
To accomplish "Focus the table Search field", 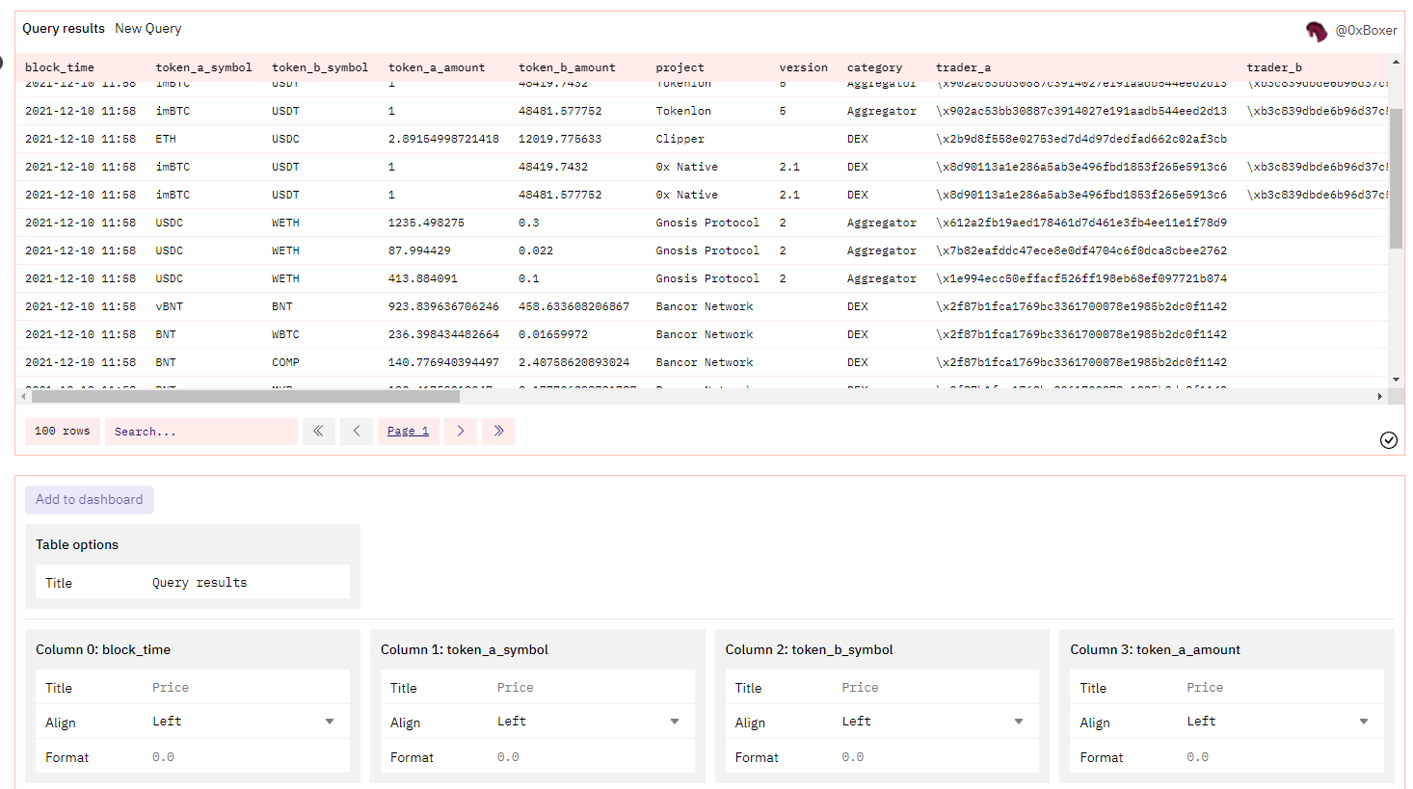I will tap(201, 432).
